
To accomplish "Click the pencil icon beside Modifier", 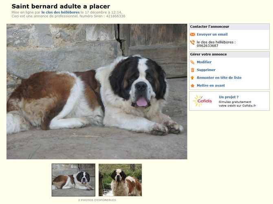I will [192, 62].
